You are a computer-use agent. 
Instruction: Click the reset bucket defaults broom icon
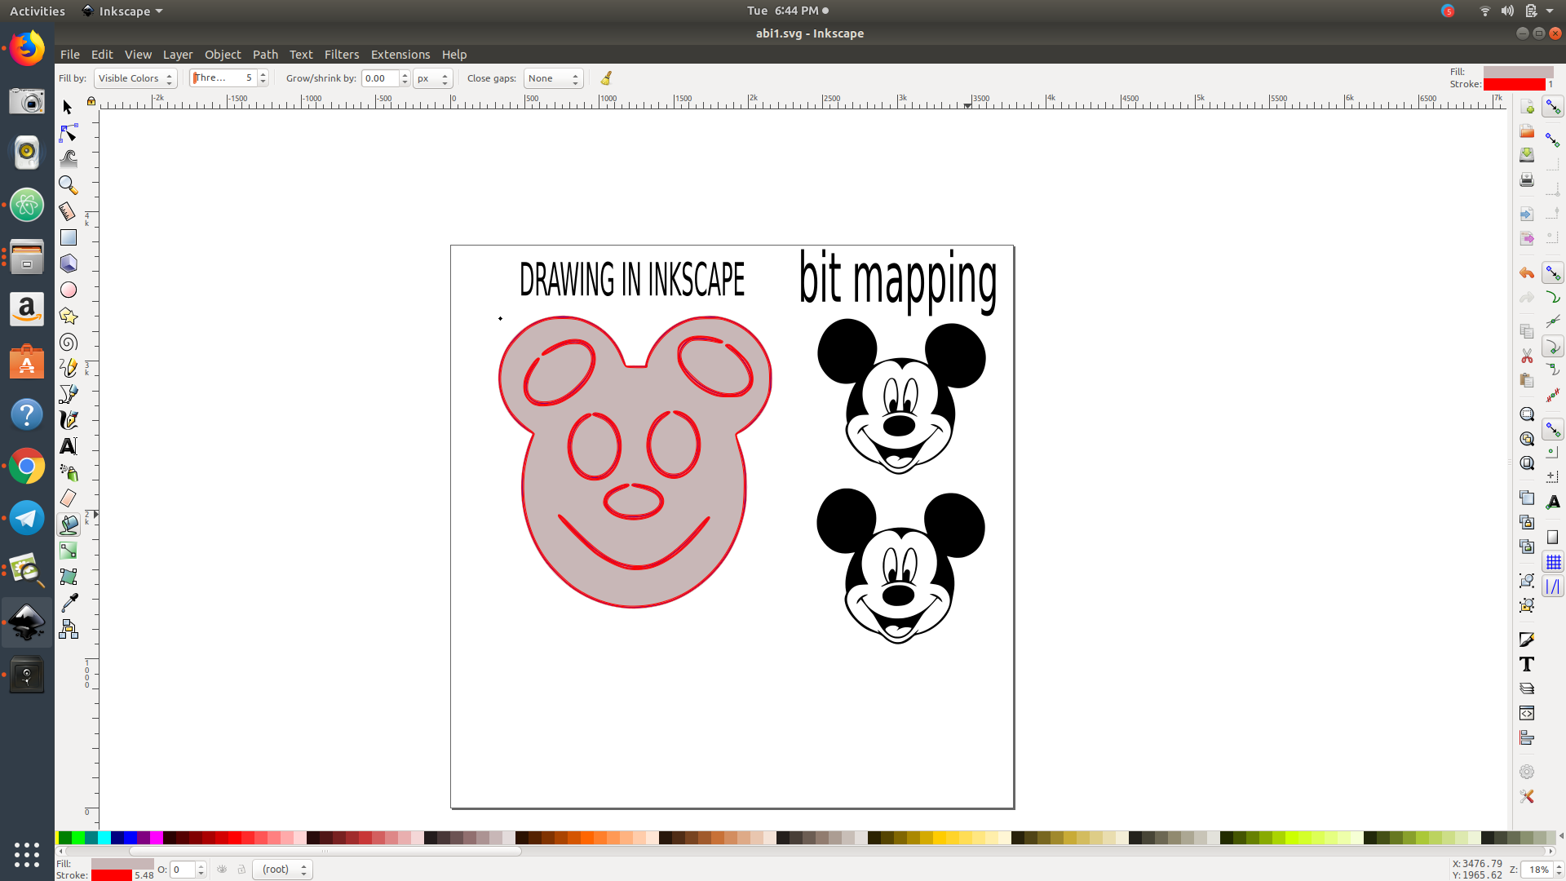(x=606, y=78)
